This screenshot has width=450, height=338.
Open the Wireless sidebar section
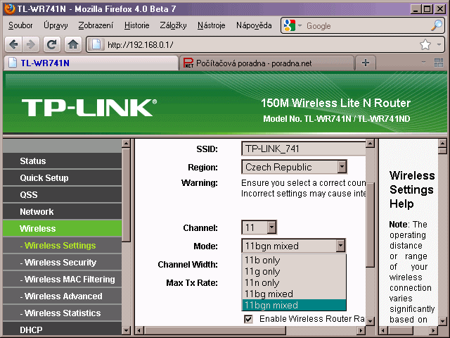(x=63, y=229)
